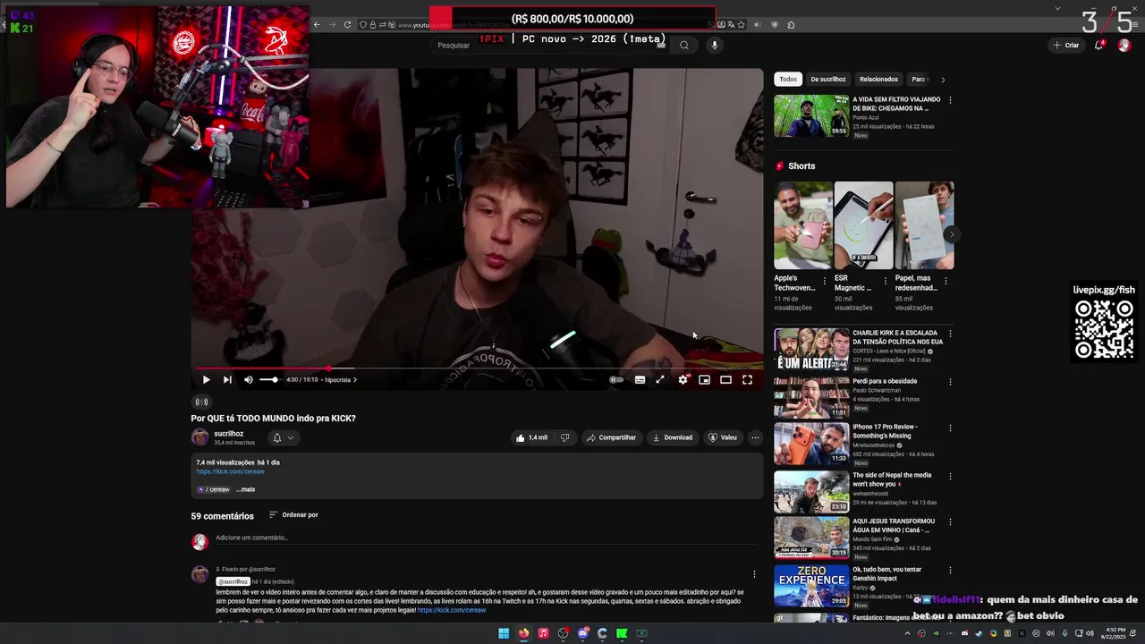The image size is (1145, 644).
Task: Open options for Perdi para a obesidade
Action: (950, 382)
